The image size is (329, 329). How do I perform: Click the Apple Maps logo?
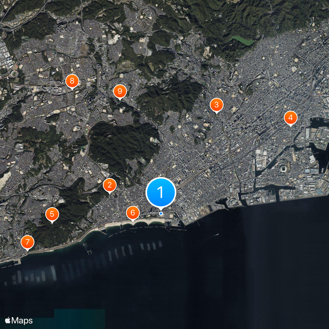click(x=19, y=320)
